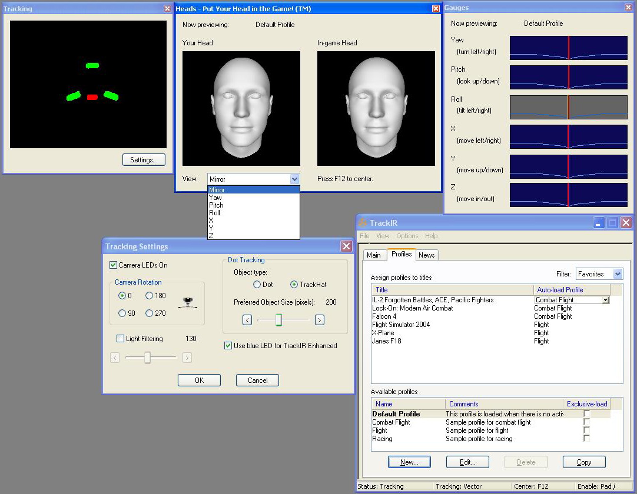Sort titles by the Title column header
This screenshot has height=494, width=637.
(453, 290)
